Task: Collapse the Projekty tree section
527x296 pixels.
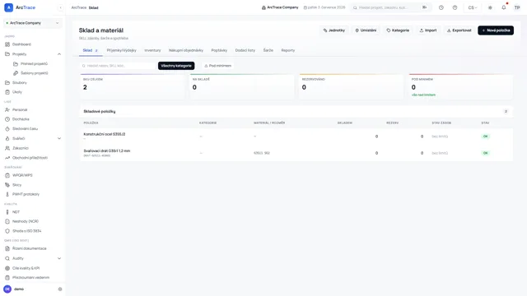Action: tap(59, 54)
